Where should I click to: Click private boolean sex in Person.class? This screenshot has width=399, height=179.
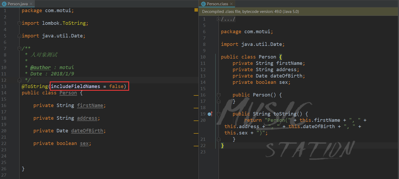261,82
